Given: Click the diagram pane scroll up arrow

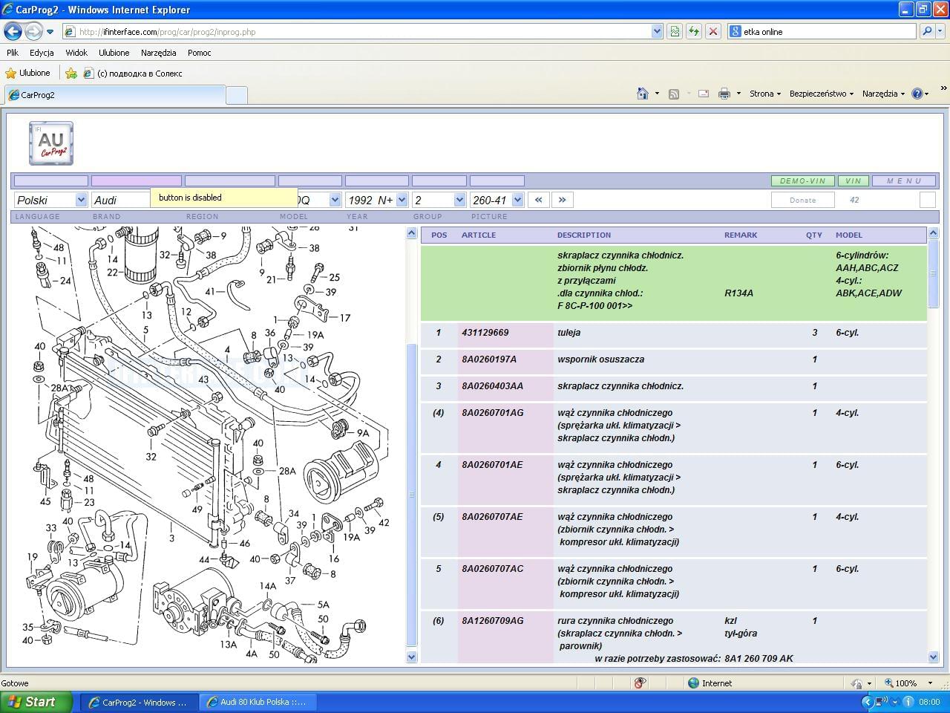Looking at the screenshot, I should [412, 233].
